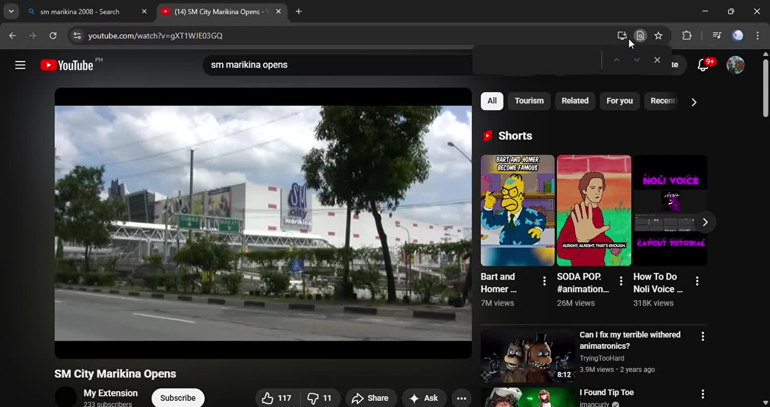Share the SM City Marikina video
The height and width of the screenshot is (407, 770).
[x=370, y=398]
